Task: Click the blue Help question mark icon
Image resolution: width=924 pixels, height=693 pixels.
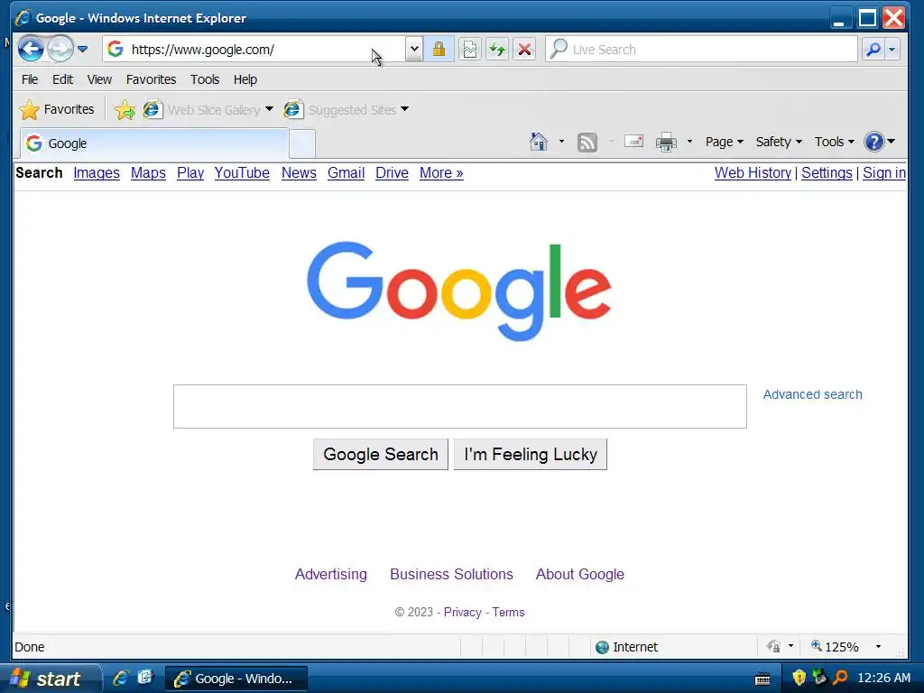Action: [x=873, y=142]
